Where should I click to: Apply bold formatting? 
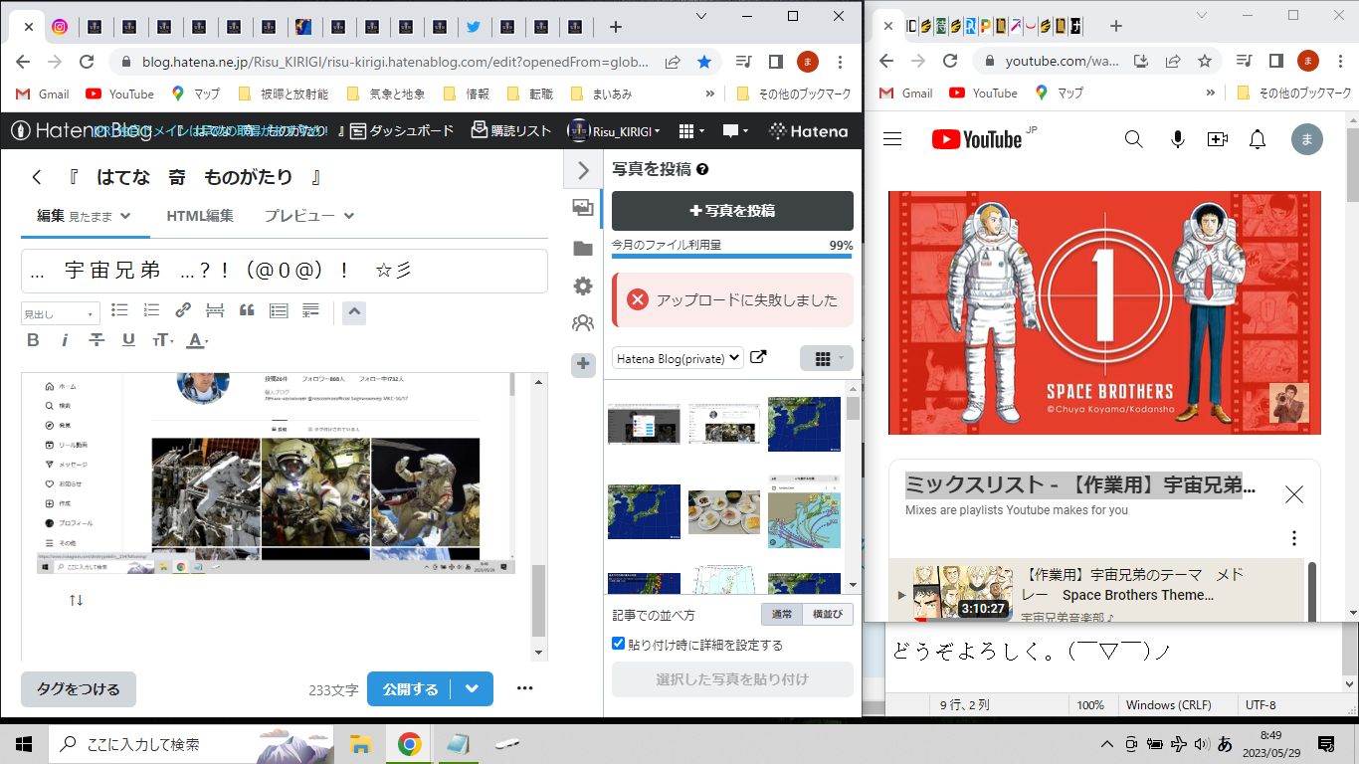[33, 340]
